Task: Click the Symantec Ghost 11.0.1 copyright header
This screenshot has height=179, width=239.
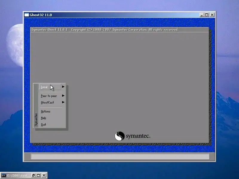Action: tap(105, 30)
